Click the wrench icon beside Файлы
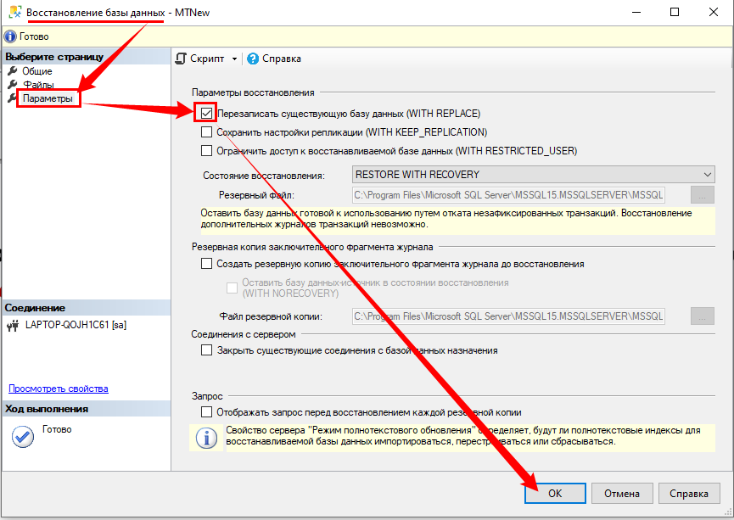Screen dimensions: 734x520 point(12,85)
